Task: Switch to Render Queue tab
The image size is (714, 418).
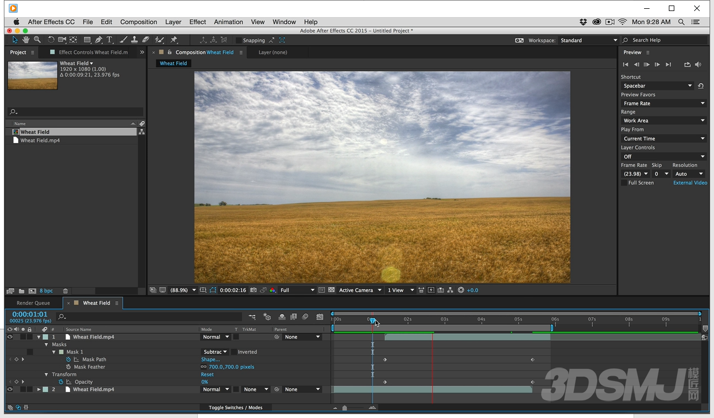Action: [x=33, y=303]
